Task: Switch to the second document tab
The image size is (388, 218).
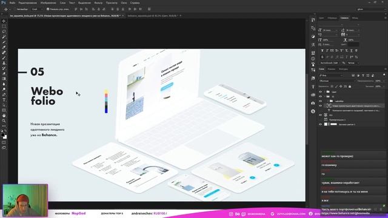Action: [153, 16]
